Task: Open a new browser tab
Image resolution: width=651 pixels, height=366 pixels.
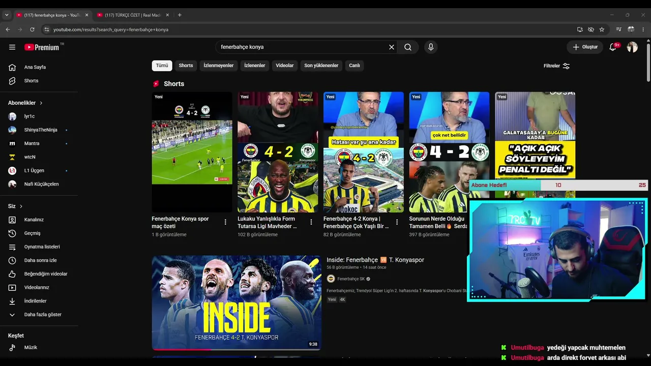Action: click(x=180, y=15)
